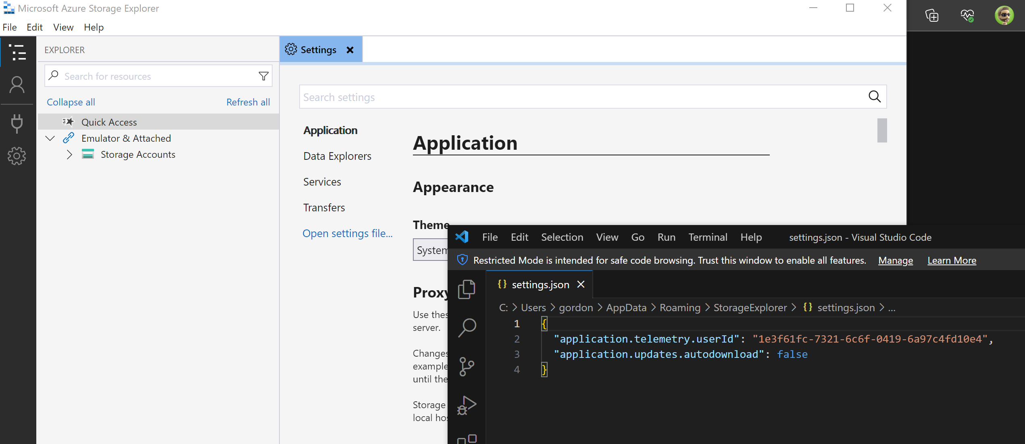The width and height of the screenshot is (1025, 444).
Task: Select the Explorer icon in the left sidebar
Action: tap(17, 52)
